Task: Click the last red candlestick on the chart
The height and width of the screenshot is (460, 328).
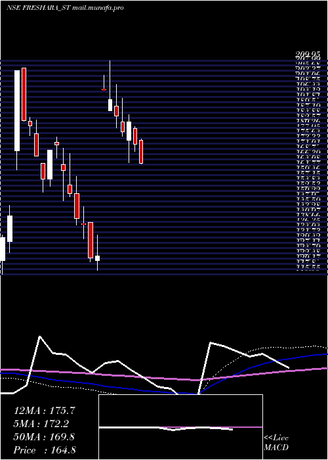Action: click(141, 152)
